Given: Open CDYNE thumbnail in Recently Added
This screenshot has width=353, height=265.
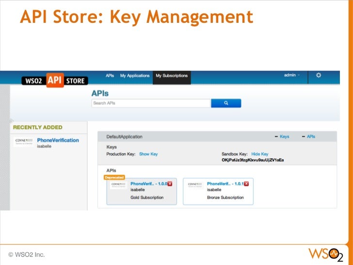Looking at the screenshot, I should pyautogui.click(x=24, y=142).
